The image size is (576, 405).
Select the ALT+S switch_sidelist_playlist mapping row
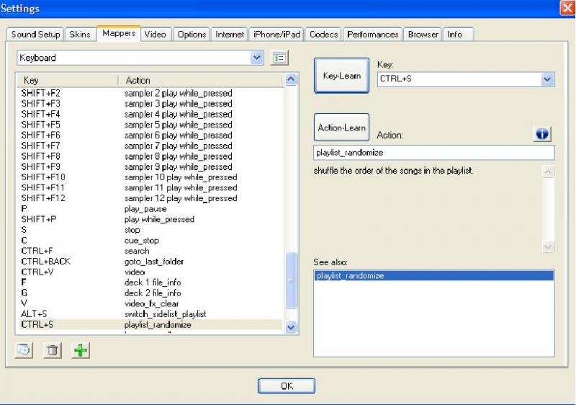pos(144,314)
